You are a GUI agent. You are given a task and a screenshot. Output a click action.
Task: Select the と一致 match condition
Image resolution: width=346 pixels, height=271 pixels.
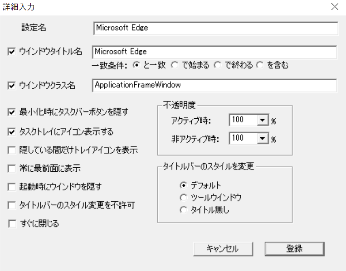point(136,65)
